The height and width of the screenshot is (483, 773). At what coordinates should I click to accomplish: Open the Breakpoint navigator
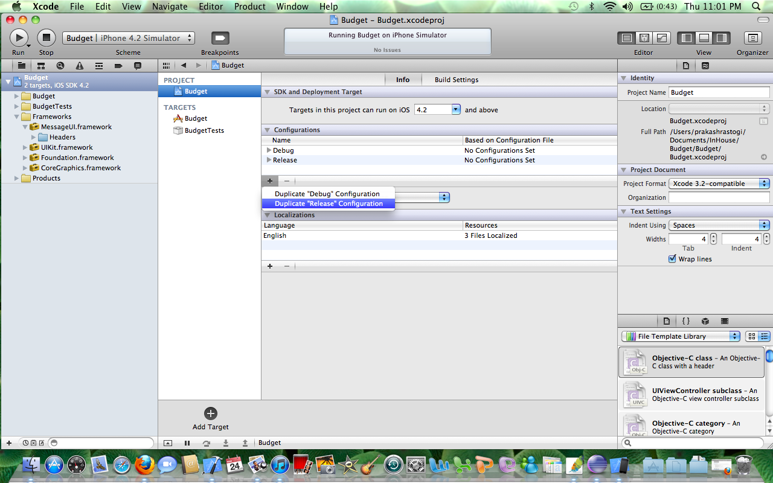tap(118, 65)
